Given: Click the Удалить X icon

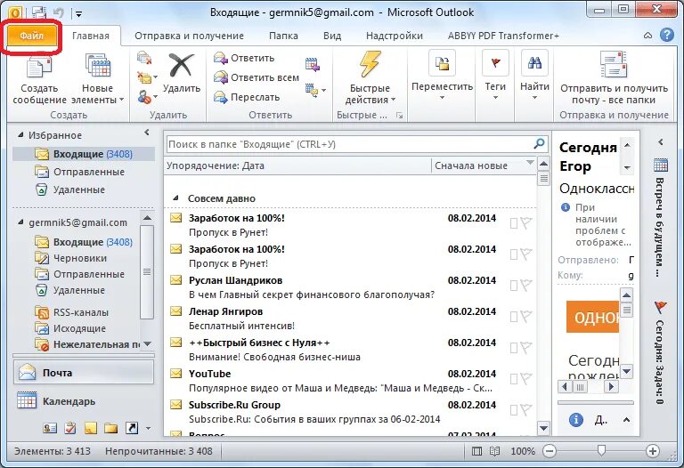Looking at the screenshot, I should (182, 73).
